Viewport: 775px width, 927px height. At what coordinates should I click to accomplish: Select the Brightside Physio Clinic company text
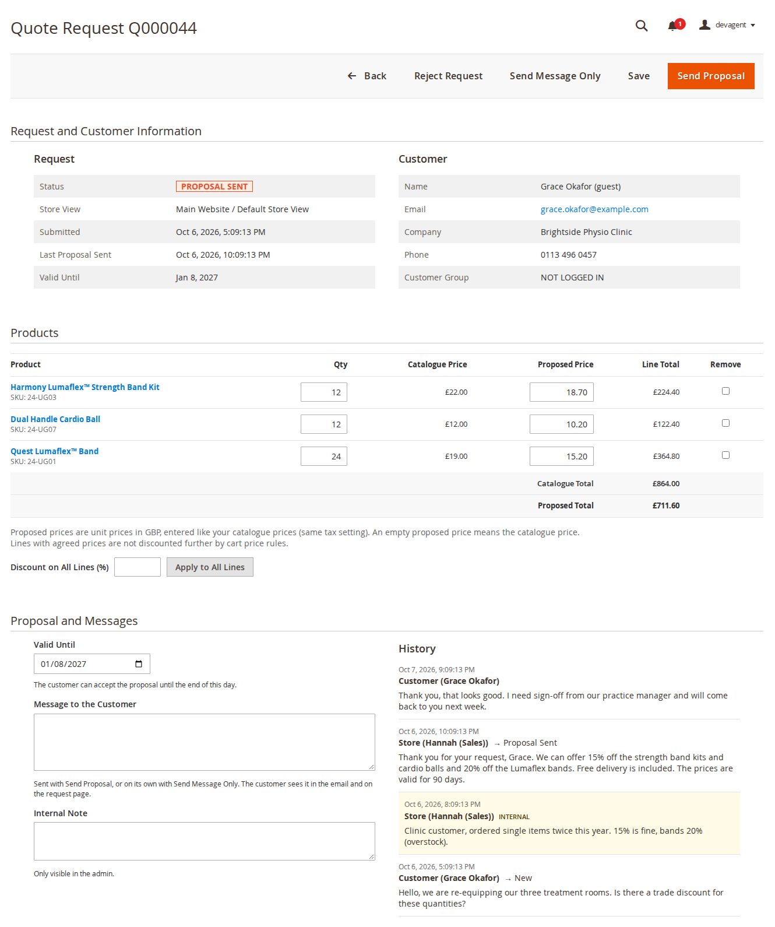586,232
